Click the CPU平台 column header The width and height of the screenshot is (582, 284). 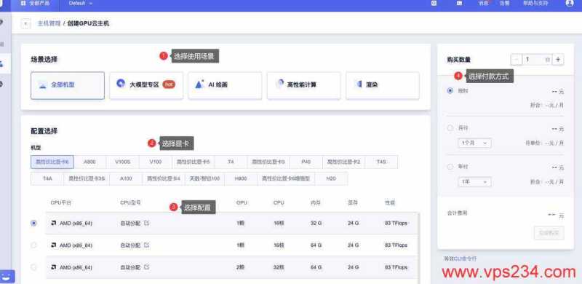(x=61, y=203)
